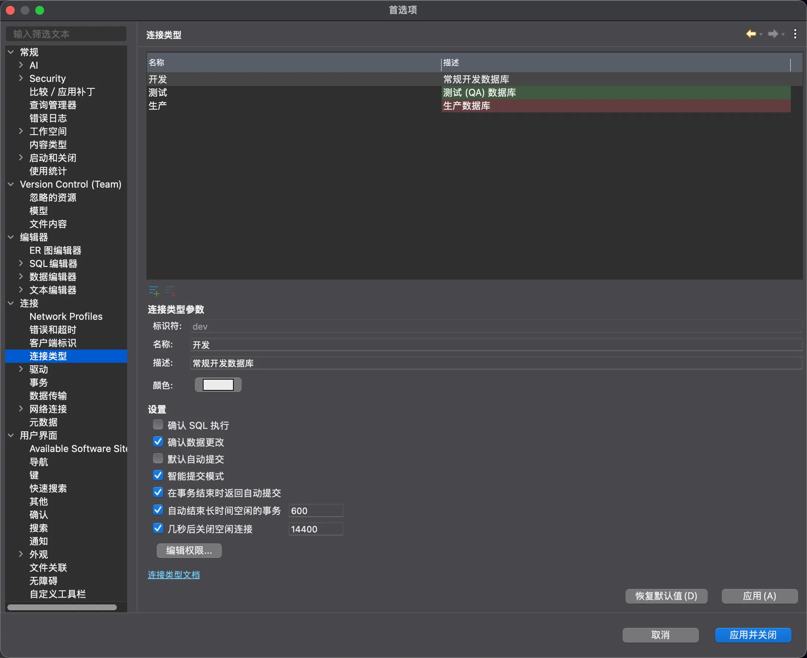Click the 应用并关闭 button
This screenshot has width=807, height=658.
[x=753, y=635]
